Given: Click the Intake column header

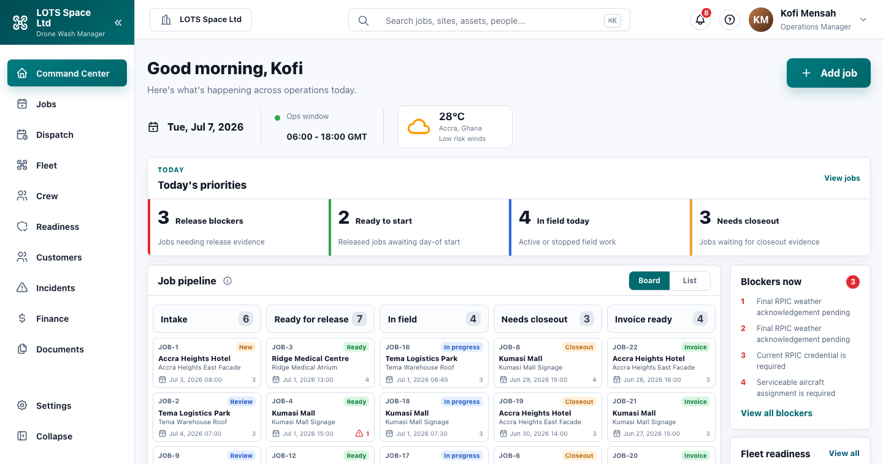Looking at the screenshot, I should 207,319.
